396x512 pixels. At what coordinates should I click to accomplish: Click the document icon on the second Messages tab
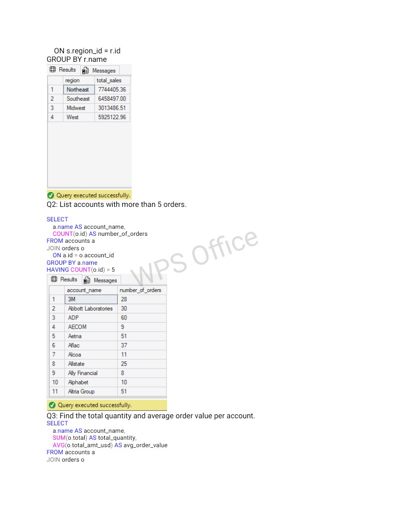(x=87, y=280)
